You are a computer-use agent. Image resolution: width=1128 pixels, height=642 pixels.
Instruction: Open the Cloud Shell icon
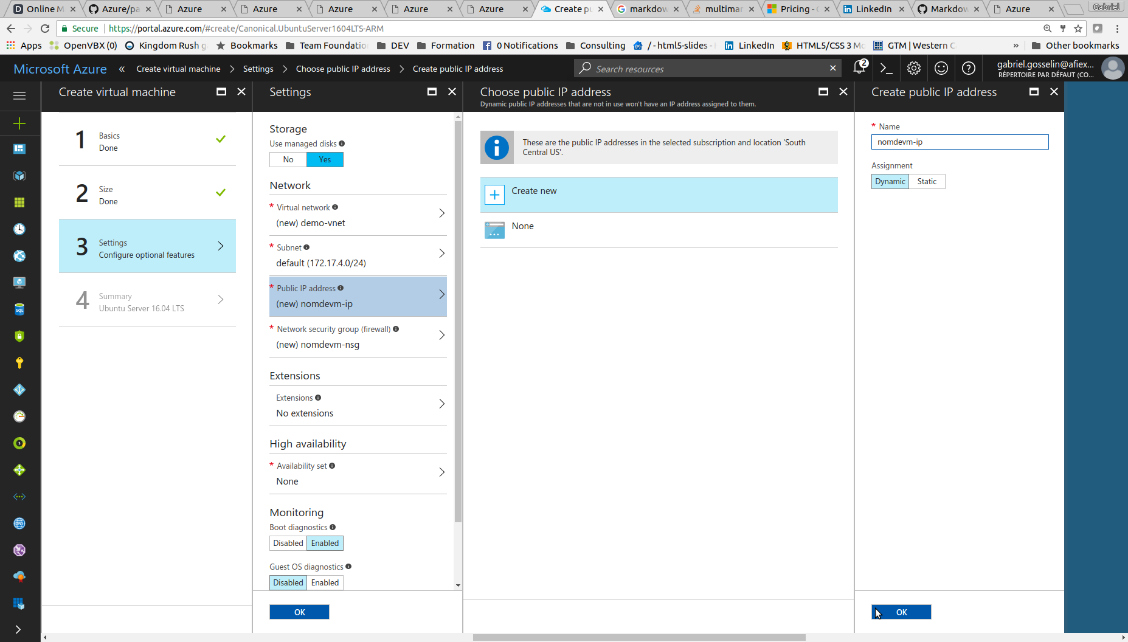pyautogui.click(x=887, y=69)
